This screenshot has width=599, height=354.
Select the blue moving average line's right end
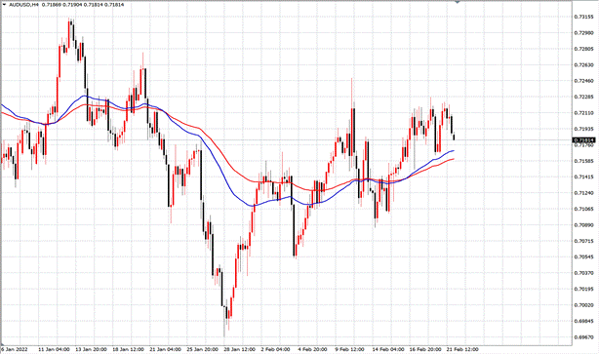(453, 151)
